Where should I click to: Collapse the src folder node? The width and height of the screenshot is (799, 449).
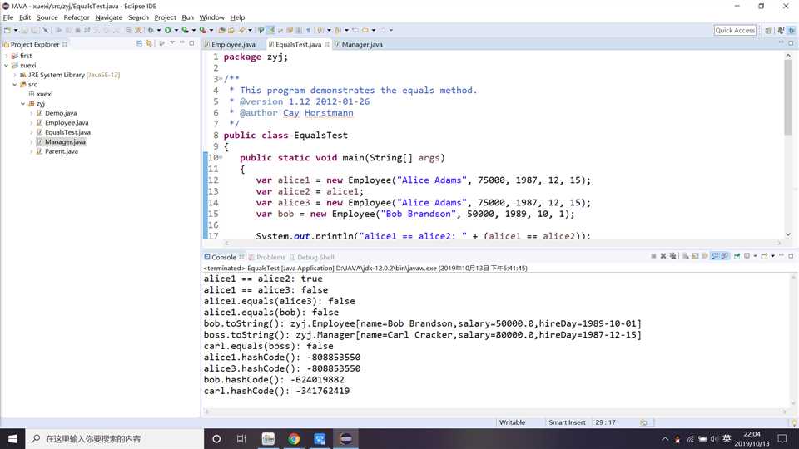[15, 85]
